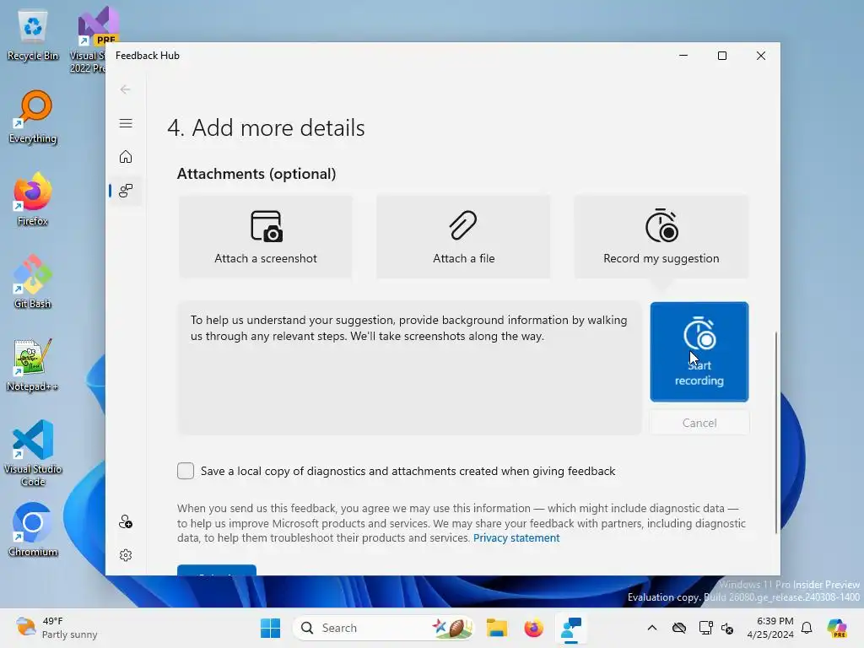Open the notifications bell icon
Image resolution: width=864 pixels, height=648 pixels.
pos(807,628)
